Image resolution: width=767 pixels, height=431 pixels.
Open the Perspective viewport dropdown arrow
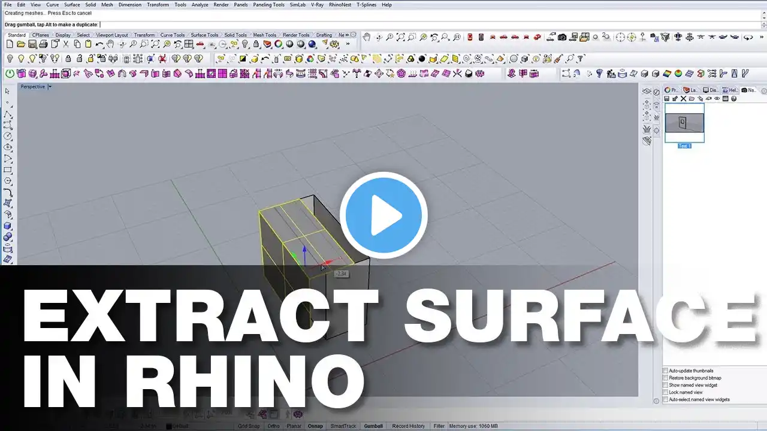pos(50,87)
